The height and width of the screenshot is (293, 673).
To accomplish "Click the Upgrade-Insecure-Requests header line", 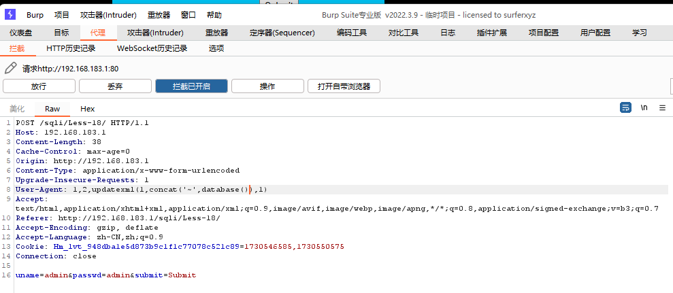I will 82,179.
